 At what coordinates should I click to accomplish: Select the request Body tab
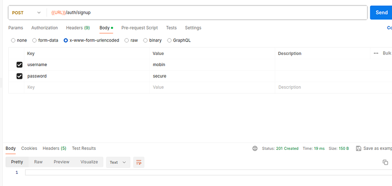106,28
